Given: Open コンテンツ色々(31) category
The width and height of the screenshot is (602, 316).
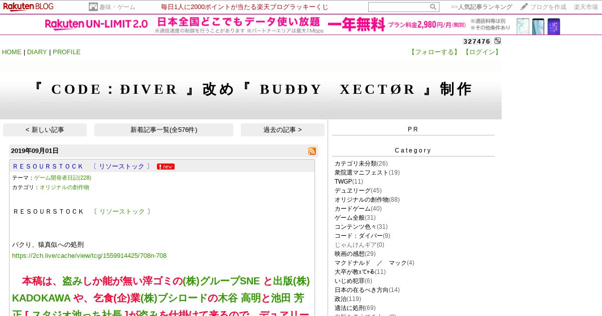Looking at the screenshot, I should 361,227.
